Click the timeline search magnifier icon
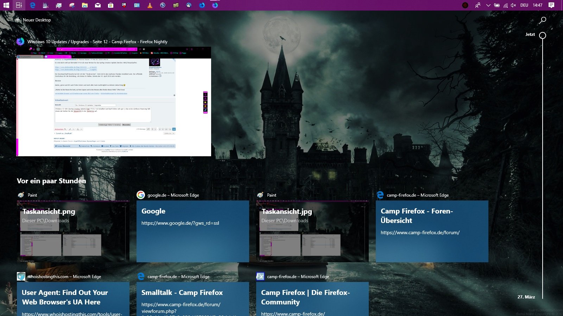This screenshot has width=563, height=316. pos(543,20)
